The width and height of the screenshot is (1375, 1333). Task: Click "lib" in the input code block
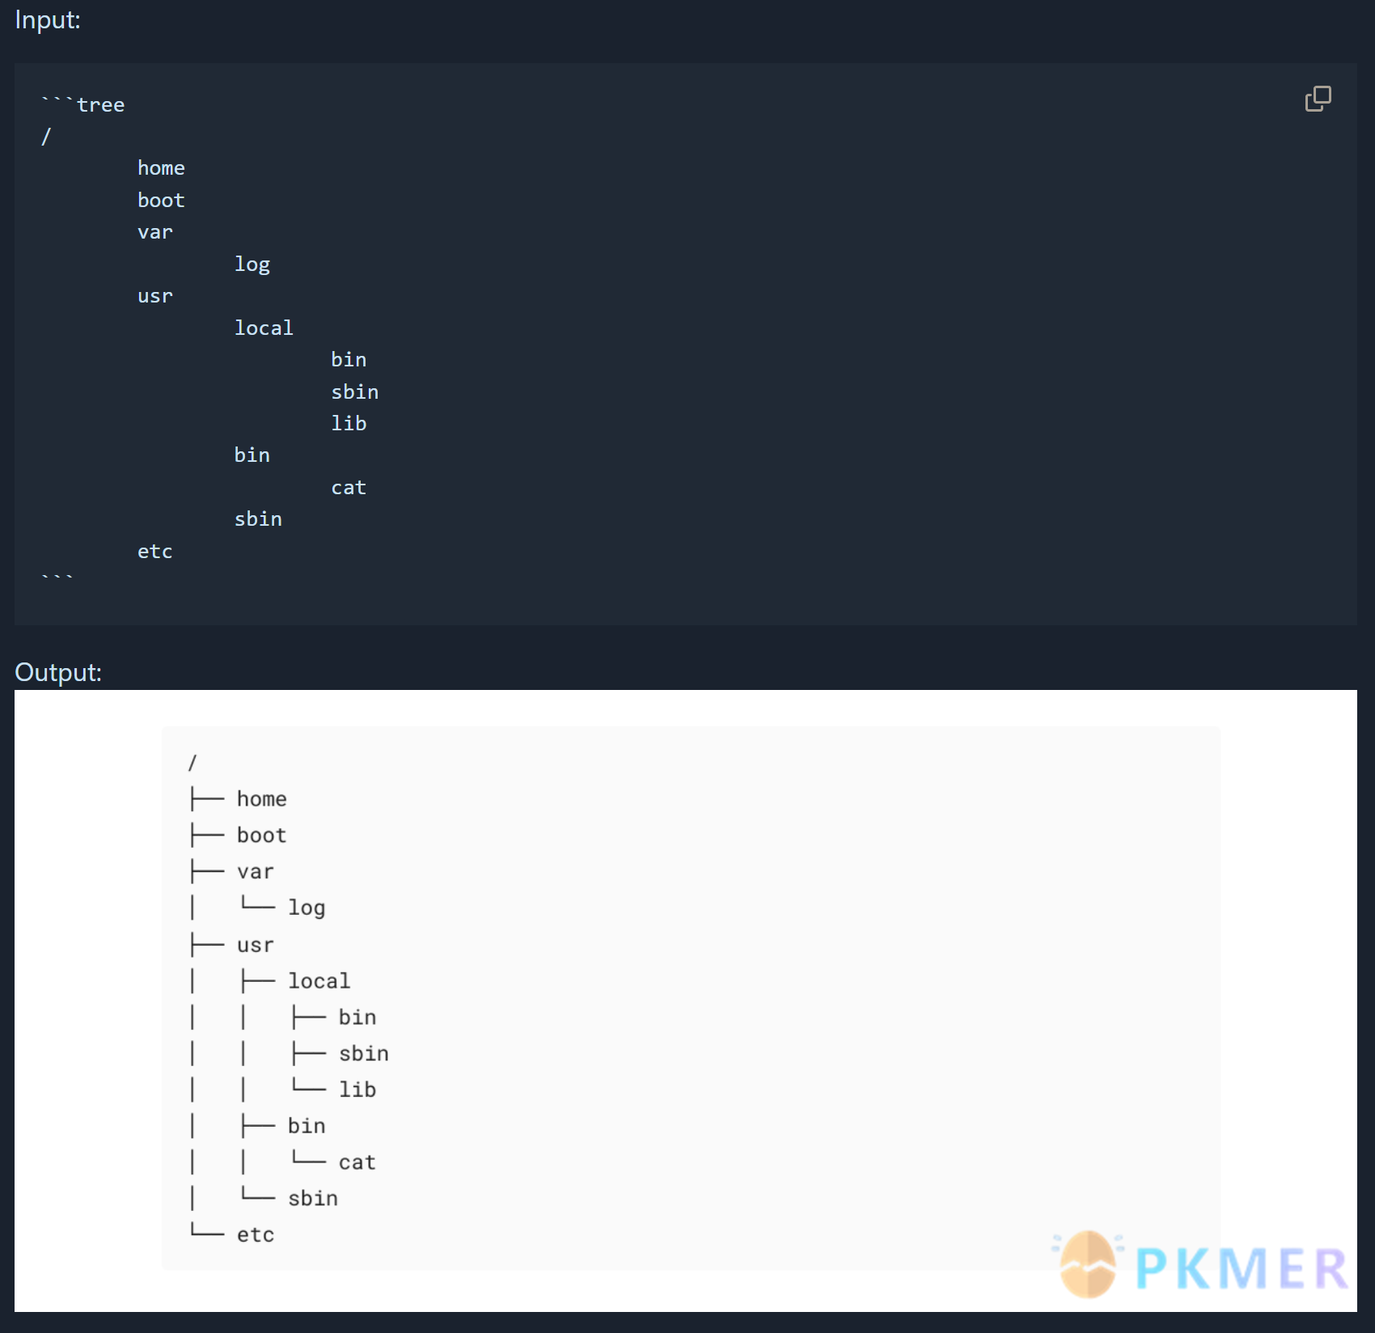click(x=349, y=423)
